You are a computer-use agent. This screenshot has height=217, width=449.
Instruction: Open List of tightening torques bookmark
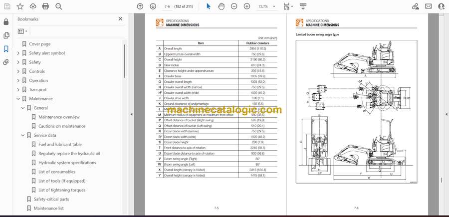(x=62, y=190)
